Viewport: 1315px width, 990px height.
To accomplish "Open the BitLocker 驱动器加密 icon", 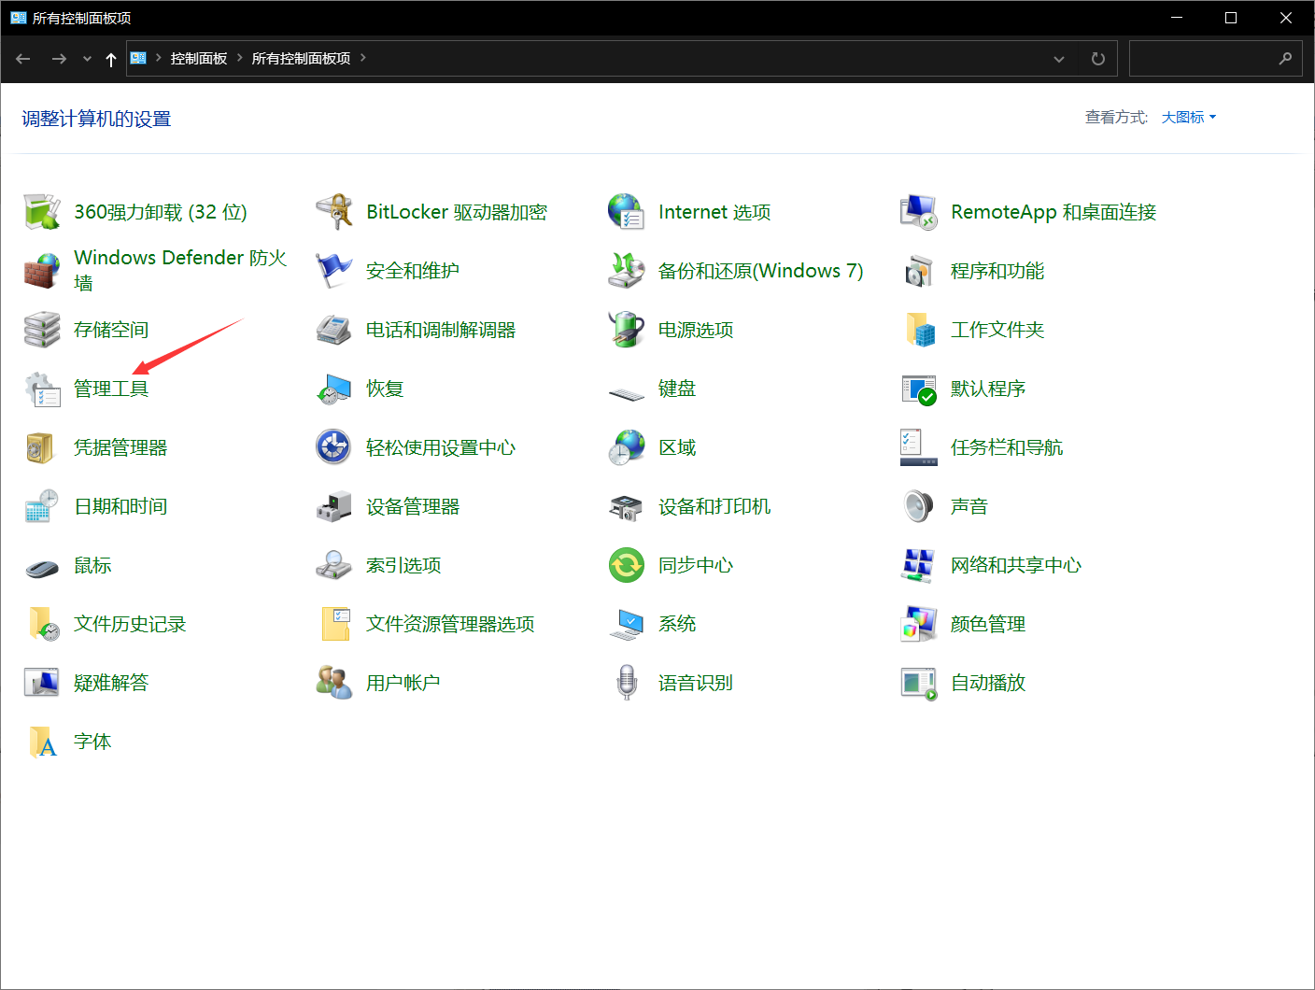I will click(334, 212).
